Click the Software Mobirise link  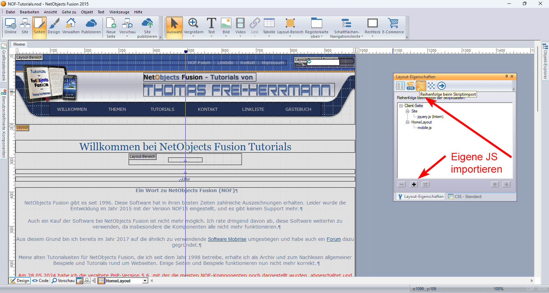point(227,239)
